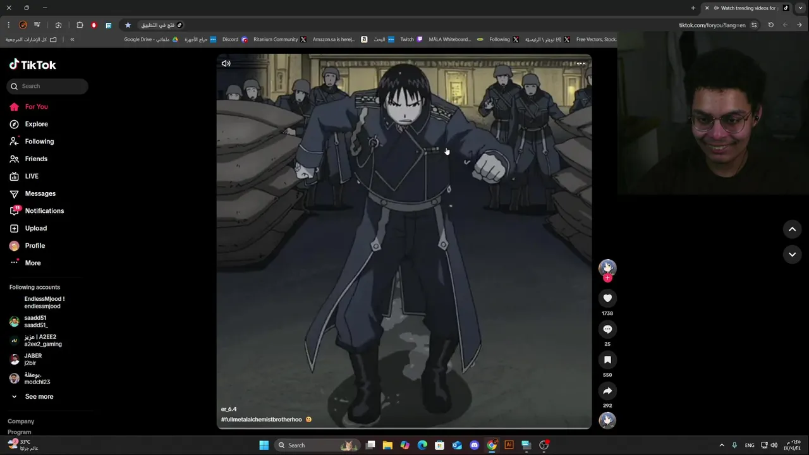Go to the previous video with up arrow

pyautogui.click(x=792, y=229)
